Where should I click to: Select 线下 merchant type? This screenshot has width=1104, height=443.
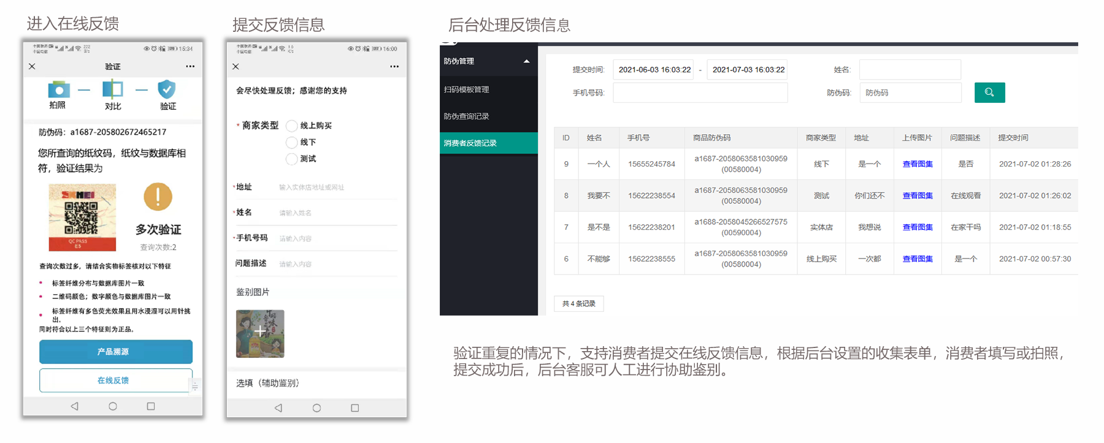[x=292, y=142]
